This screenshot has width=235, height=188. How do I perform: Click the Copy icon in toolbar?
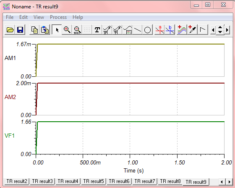pyautogui.click(x=34, y=30)
